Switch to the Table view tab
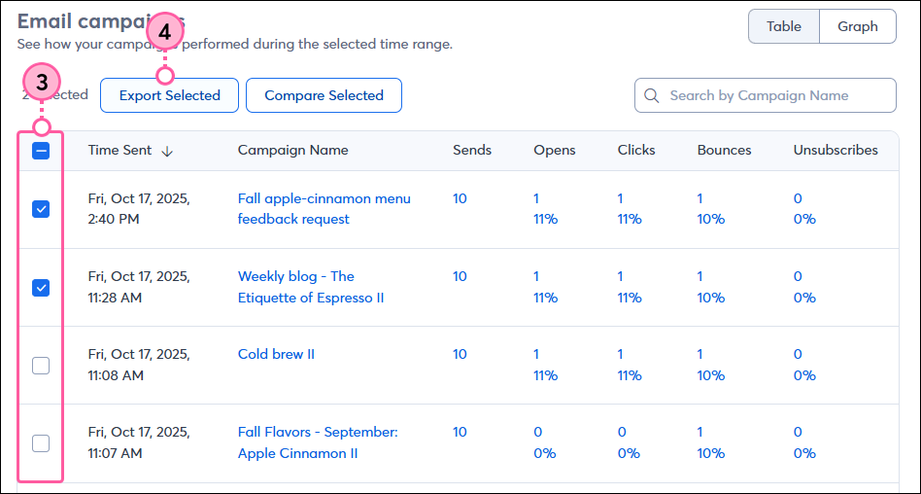This screenshot has width=921, height=494. (x=784, y=26)
